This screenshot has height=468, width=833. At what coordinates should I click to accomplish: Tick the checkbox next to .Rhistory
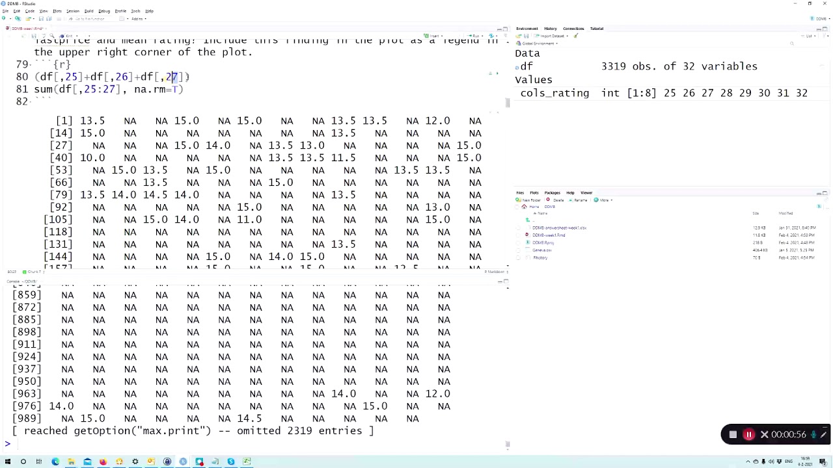(x=518, y=257)
